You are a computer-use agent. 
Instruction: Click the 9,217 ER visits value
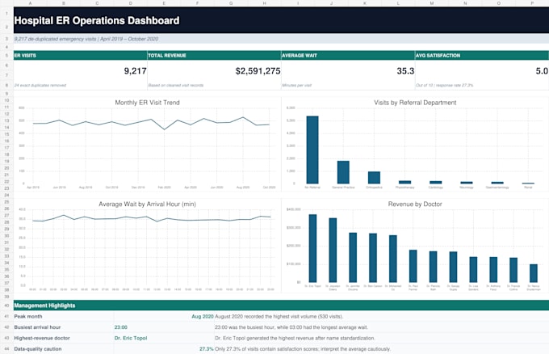tap(135, 71)
